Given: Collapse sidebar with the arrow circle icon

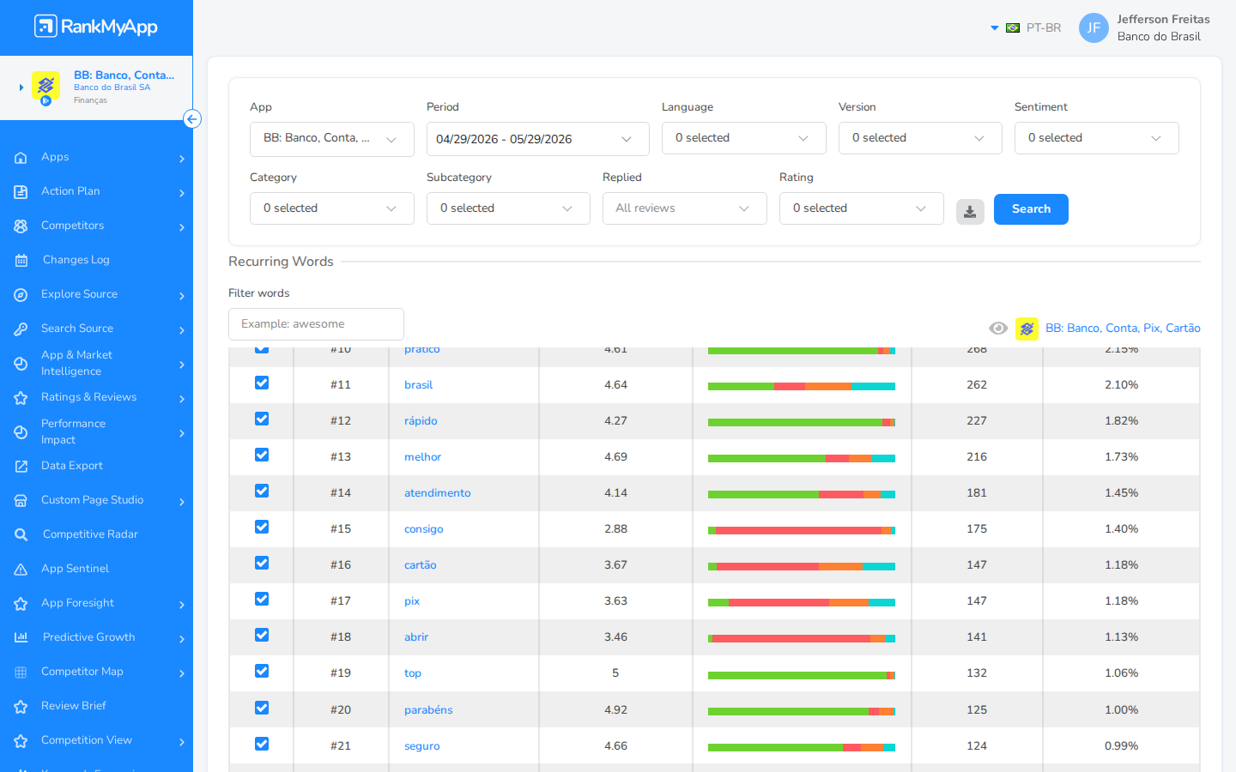Looking at the screenshot, I should [192, 119].
